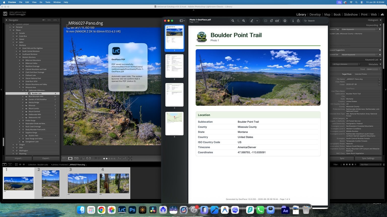Screen dimensions: 387x217
Task: Select page 3 thumbnail in Preview sidebar
Action: 174,95
